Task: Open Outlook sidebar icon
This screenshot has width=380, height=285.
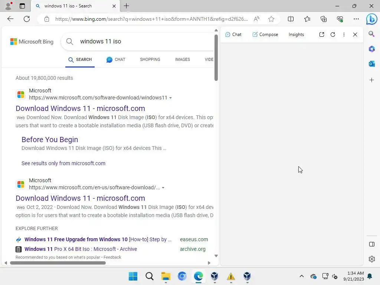Action: point(371,64)
